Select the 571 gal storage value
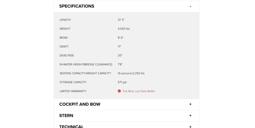This screenshot has width=255, height=128. [x=122, y=82]
